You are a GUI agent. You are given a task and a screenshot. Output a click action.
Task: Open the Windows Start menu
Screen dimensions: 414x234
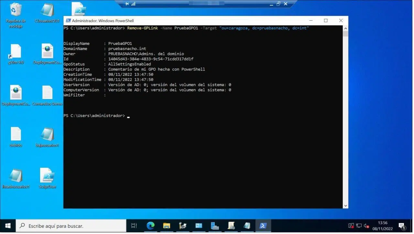(x=8, y=226)
